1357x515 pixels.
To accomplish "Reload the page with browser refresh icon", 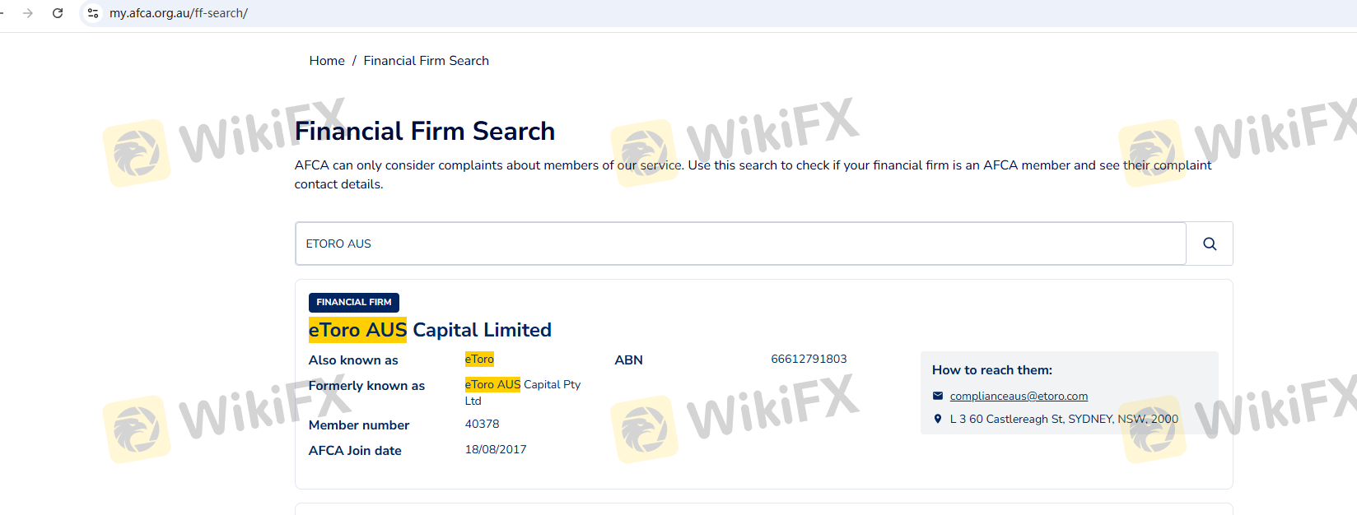I will tap(58, 13).
